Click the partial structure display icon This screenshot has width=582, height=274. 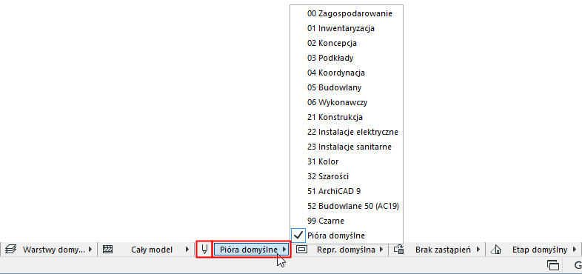pyautogui.click(x=107, y=250)
